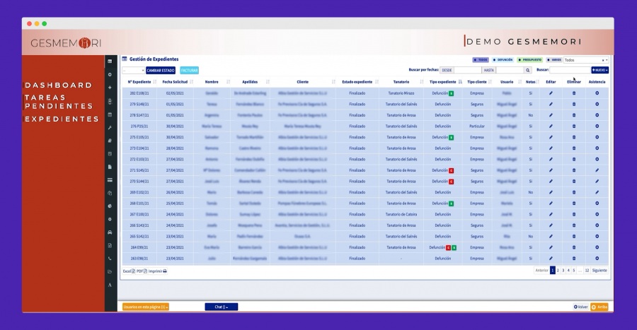Select the cell '279 S148/21'
637x330 pixels.
[139, 104]
